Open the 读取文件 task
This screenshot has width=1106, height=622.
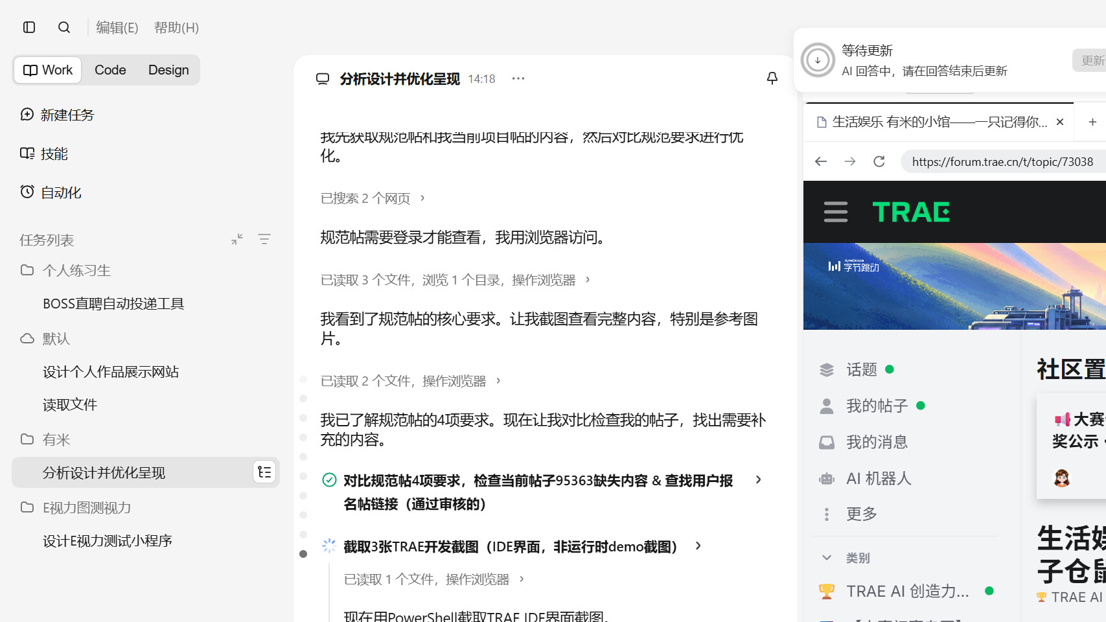(x=70, y=405)
